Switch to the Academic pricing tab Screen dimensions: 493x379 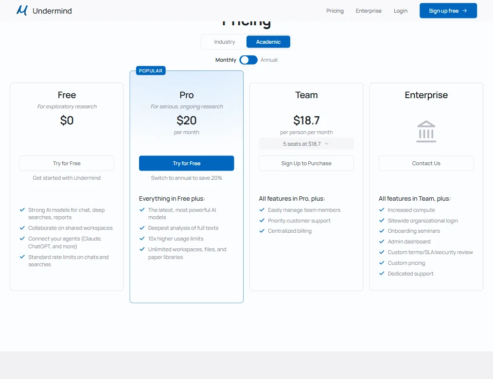[x=268, y=42]
